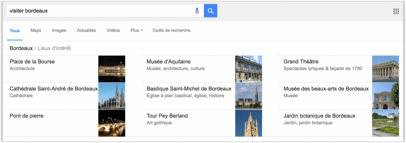406x143 pixels.
Task: Open Jardin botanique de Bordeaux result
Action: (x=320, y=116)
